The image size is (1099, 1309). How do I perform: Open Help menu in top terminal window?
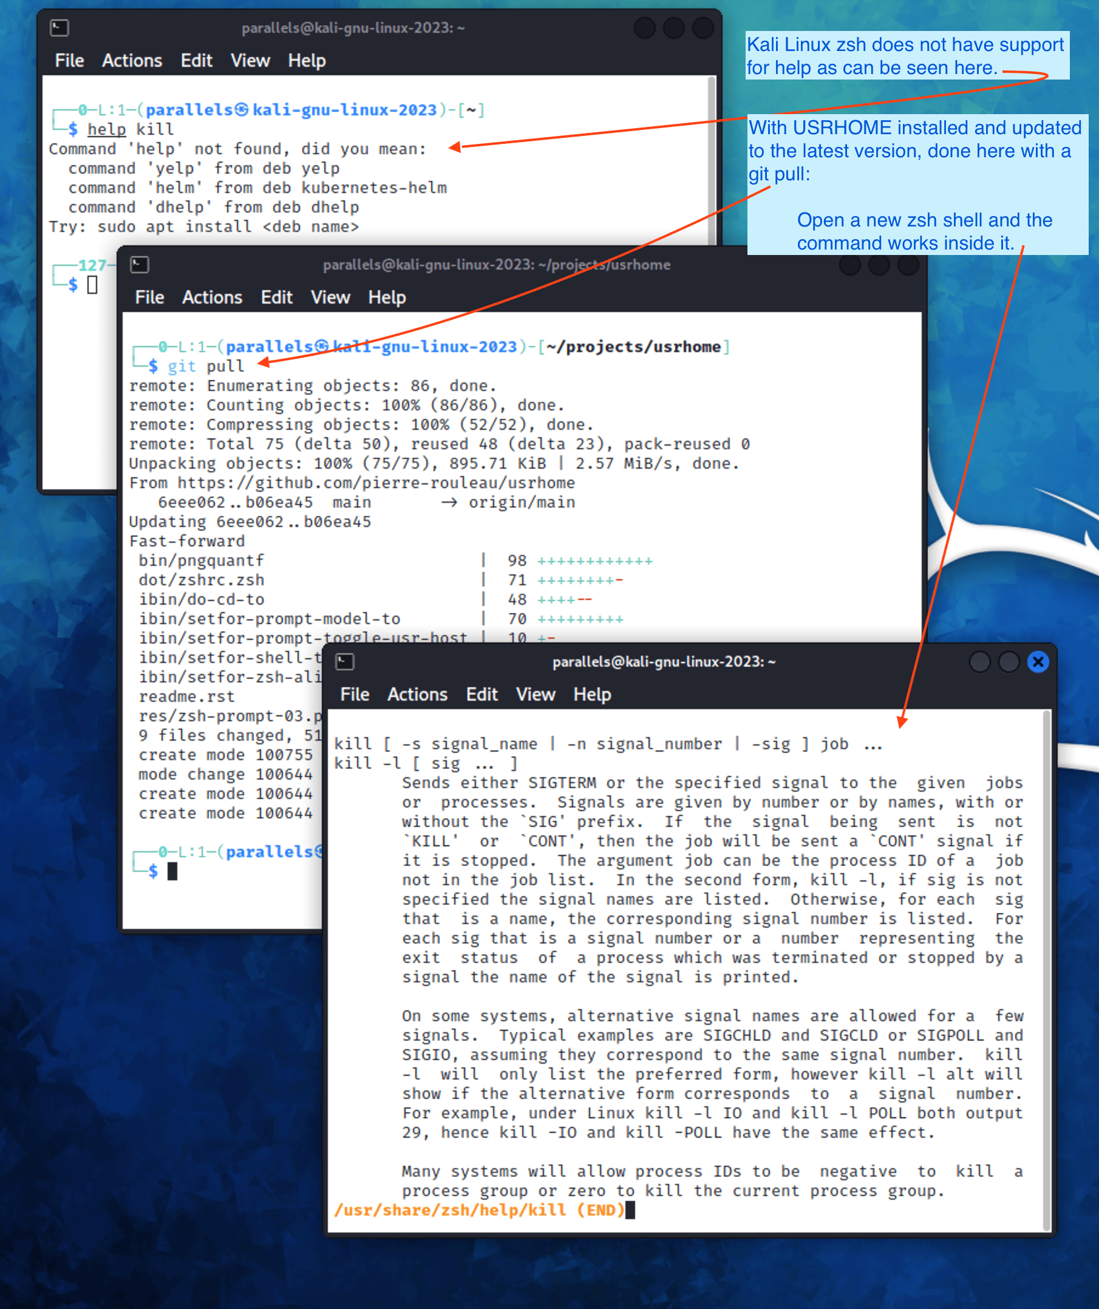pos(307,61)
